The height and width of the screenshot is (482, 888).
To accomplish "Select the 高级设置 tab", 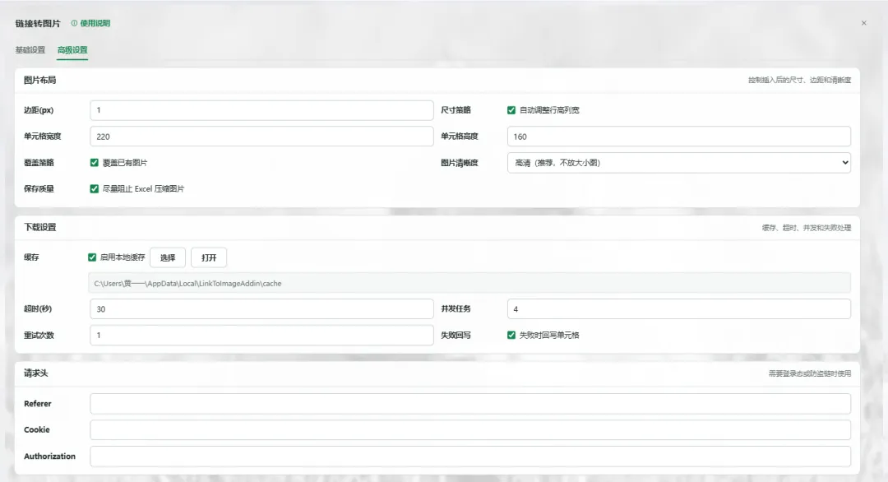I will (x=72, y=50).
